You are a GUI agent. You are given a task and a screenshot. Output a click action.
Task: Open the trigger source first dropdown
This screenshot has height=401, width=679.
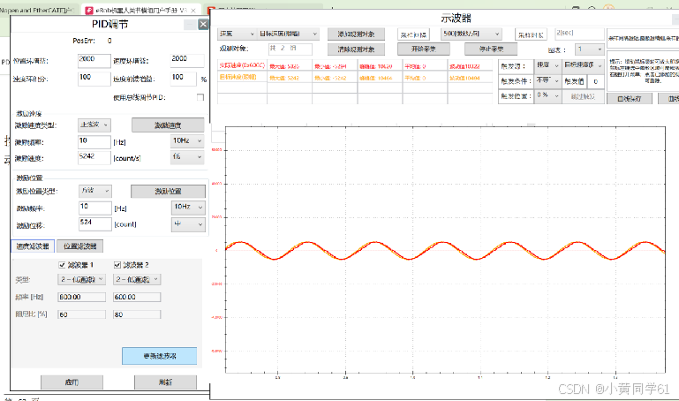coord(547,65)
